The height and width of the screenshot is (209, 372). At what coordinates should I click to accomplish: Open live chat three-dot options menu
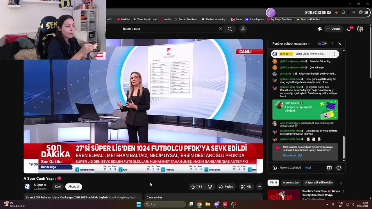pyautogui.click(x=332, y=44)
